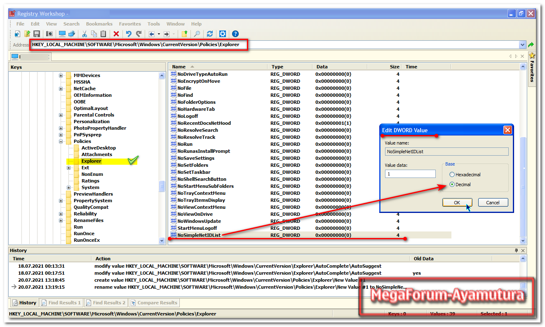Select the Hexadecimal base radio button

452,175
